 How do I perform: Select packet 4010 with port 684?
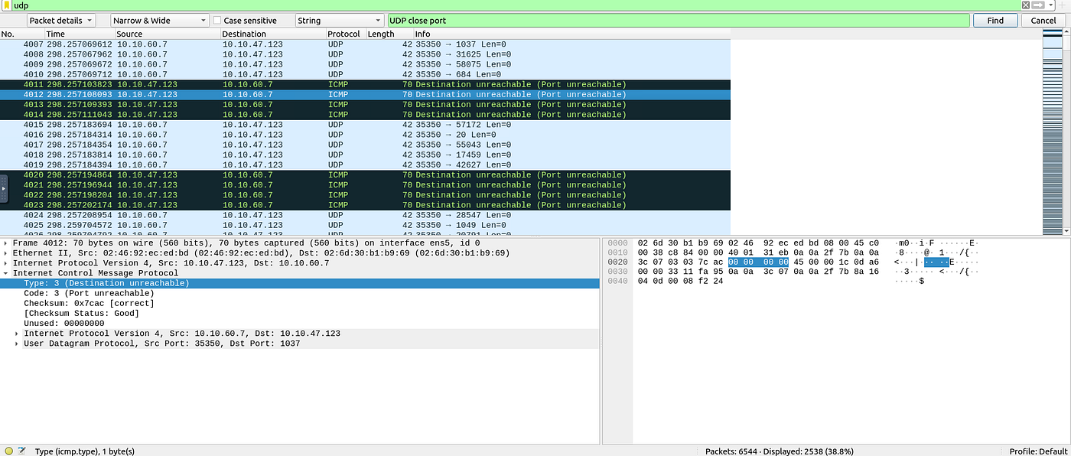pos(365,74)
